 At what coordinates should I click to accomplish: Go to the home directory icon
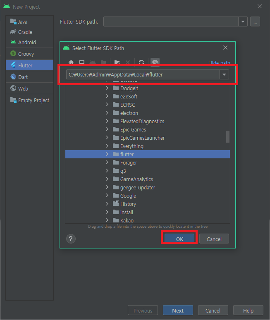71,62
